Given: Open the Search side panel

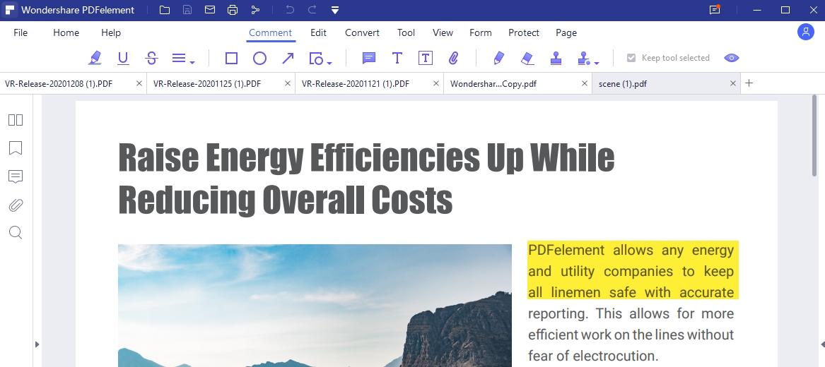Looking at the screenshot, I should click(16, 233).
